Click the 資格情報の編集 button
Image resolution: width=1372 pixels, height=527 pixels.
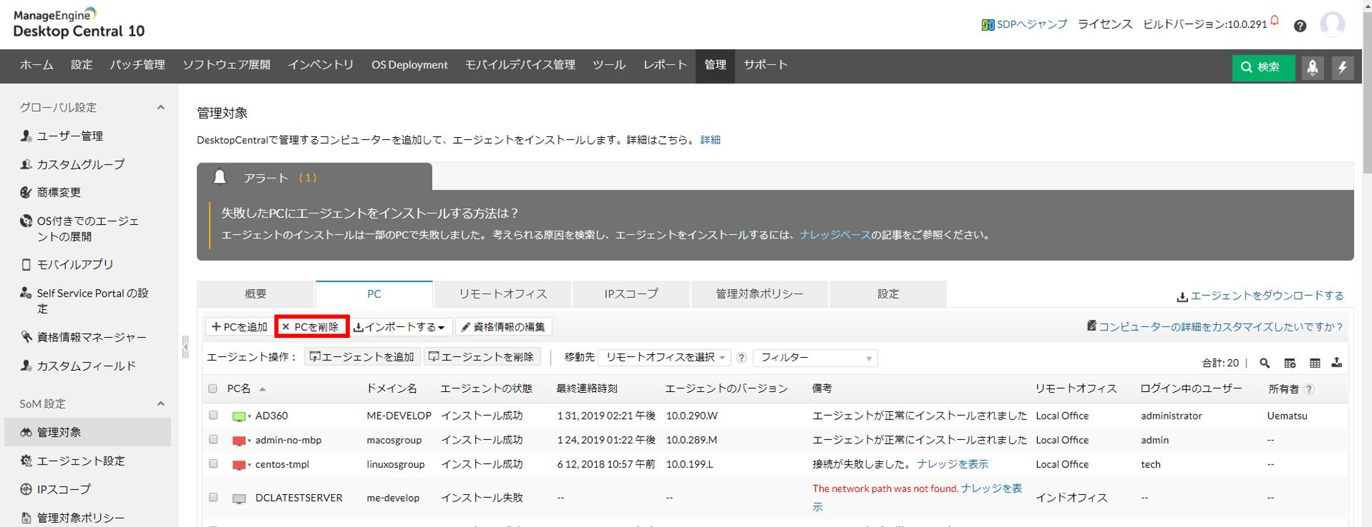click(x=504, y=327)
